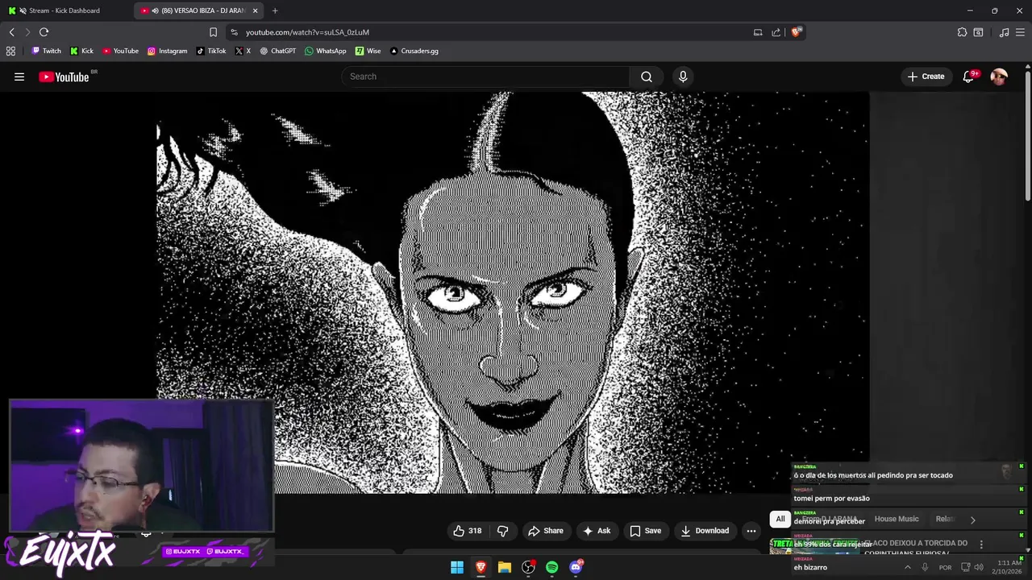Open the browser extensions puzzle icon
1032x580 pixels.
pyautogui.click(x=962, y=32)
